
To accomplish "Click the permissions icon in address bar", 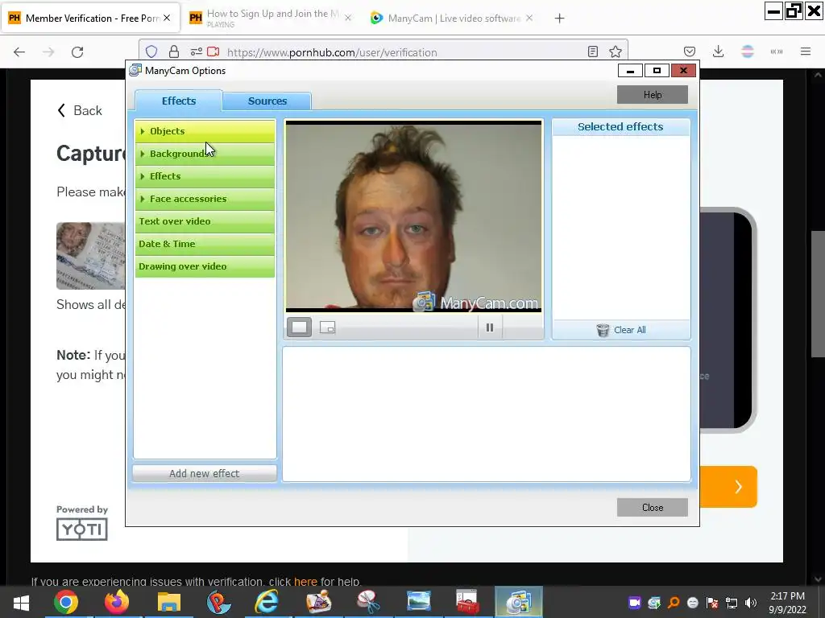I will coord(197,51).
